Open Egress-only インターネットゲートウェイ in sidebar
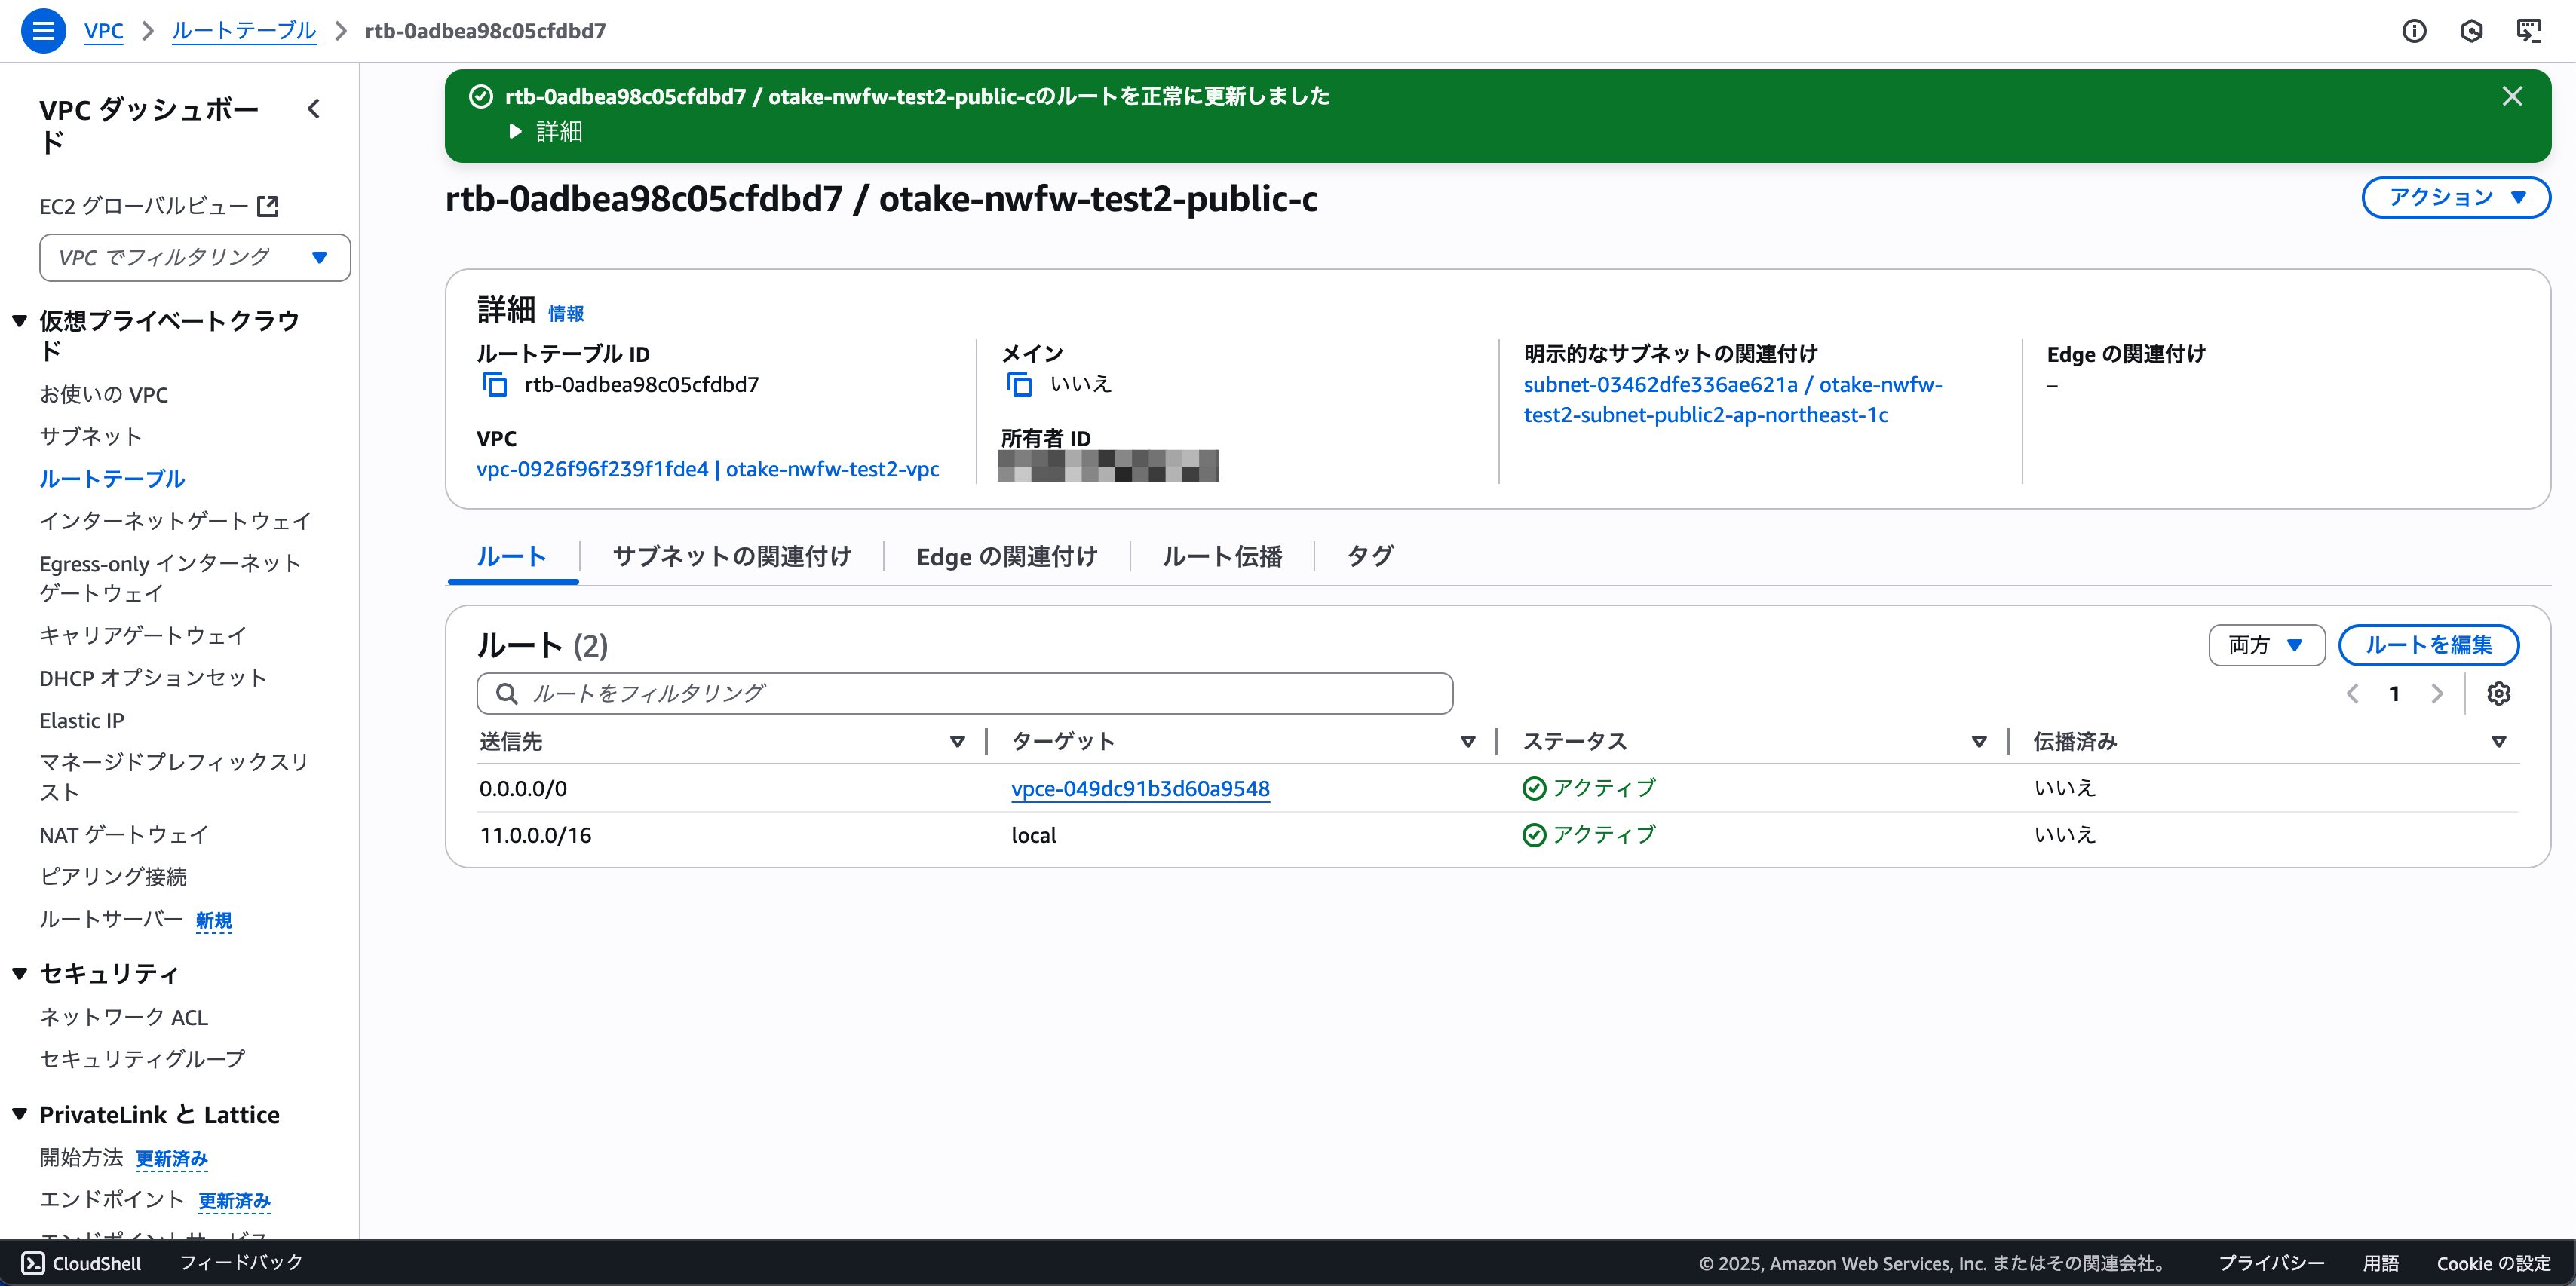The width and height of the screenshot is (2576, 1286). click(170, 578)
